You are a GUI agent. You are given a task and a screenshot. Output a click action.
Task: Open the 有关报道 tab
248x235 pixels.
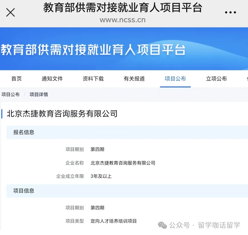point(134,79)
